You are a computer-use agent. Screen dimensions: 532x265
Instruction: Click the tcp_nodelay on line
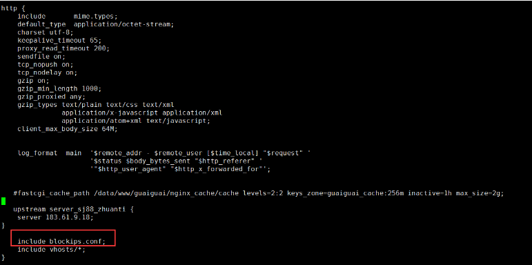pos(48,72)
